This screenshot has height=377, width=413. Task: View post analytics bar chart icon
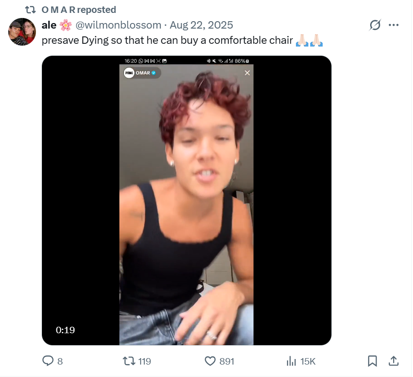[x=291, y=361]
